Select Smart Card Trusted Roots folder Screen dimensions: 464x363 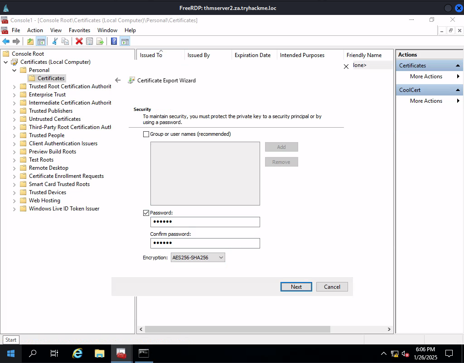tap(59, 184)
